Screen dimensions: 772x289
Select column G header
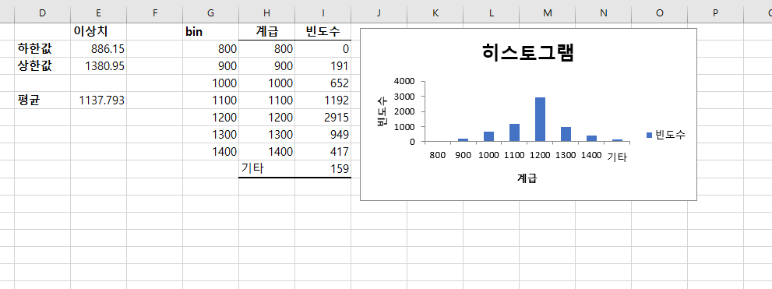click(211, 13)
